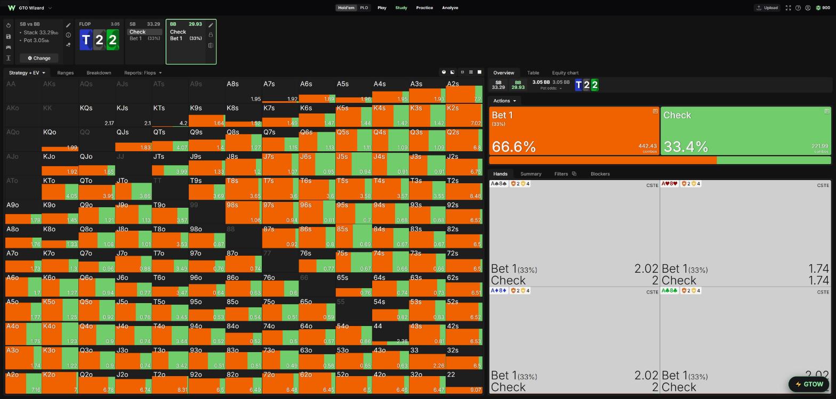Go to the Practice menu

click(424, 8)
